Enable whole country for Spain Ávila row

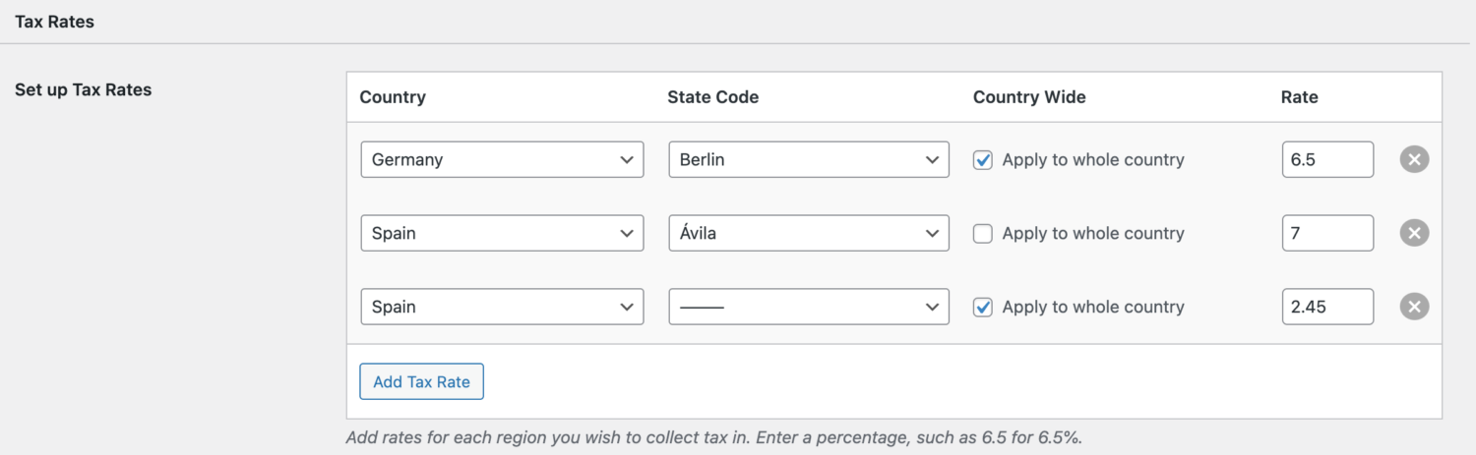pyautogui.click(x=982, y=234)
